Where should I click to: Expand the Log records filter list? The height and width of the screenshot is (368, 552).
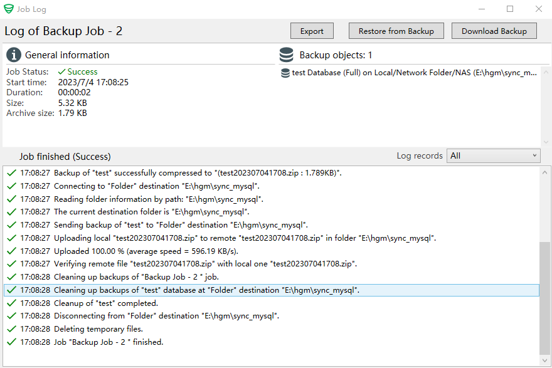[535, 155]
